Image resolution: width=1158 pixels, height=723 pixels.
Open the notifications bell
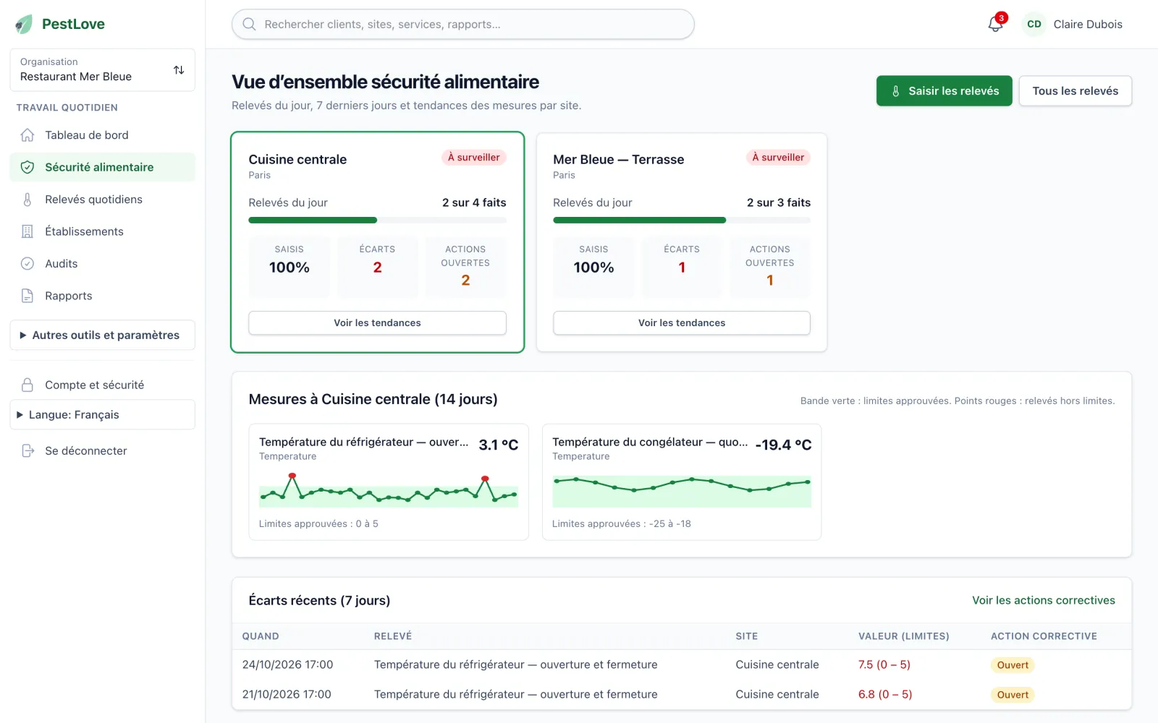click(995, 24)
